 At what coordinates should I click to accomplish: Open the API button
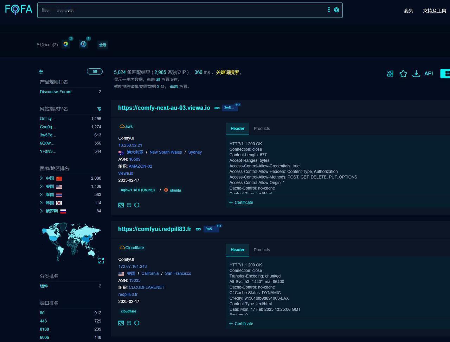[429, 74]
